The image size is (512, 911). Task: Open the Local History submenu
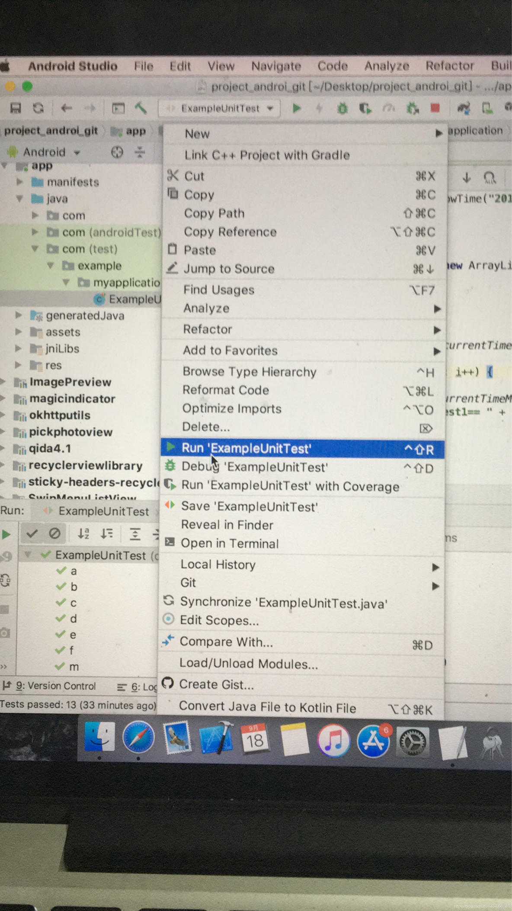pyautogui.click(x=302, y=565)
